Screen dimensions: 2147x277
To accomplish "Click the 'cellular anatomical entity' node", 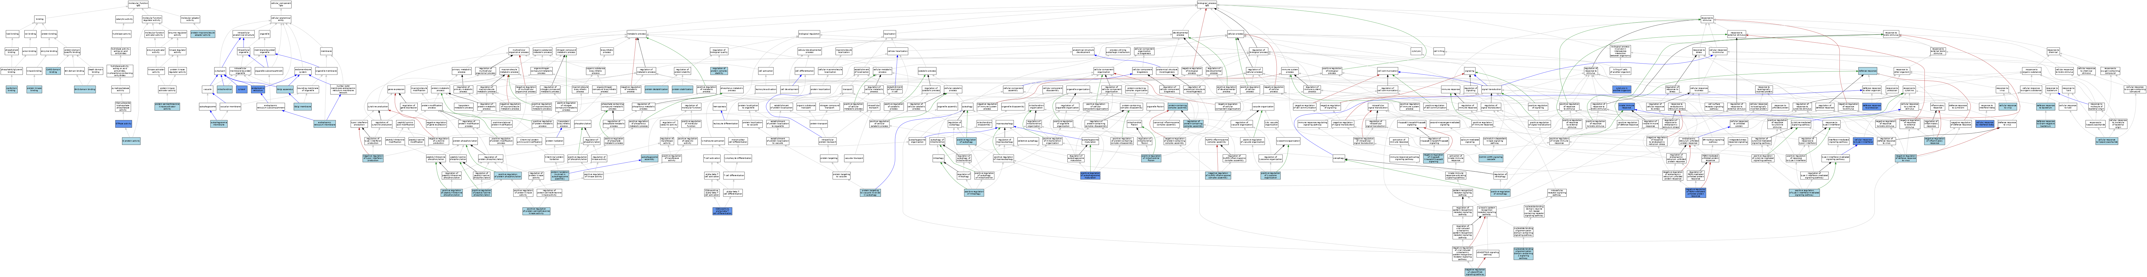I will click(x=281, y=19).
